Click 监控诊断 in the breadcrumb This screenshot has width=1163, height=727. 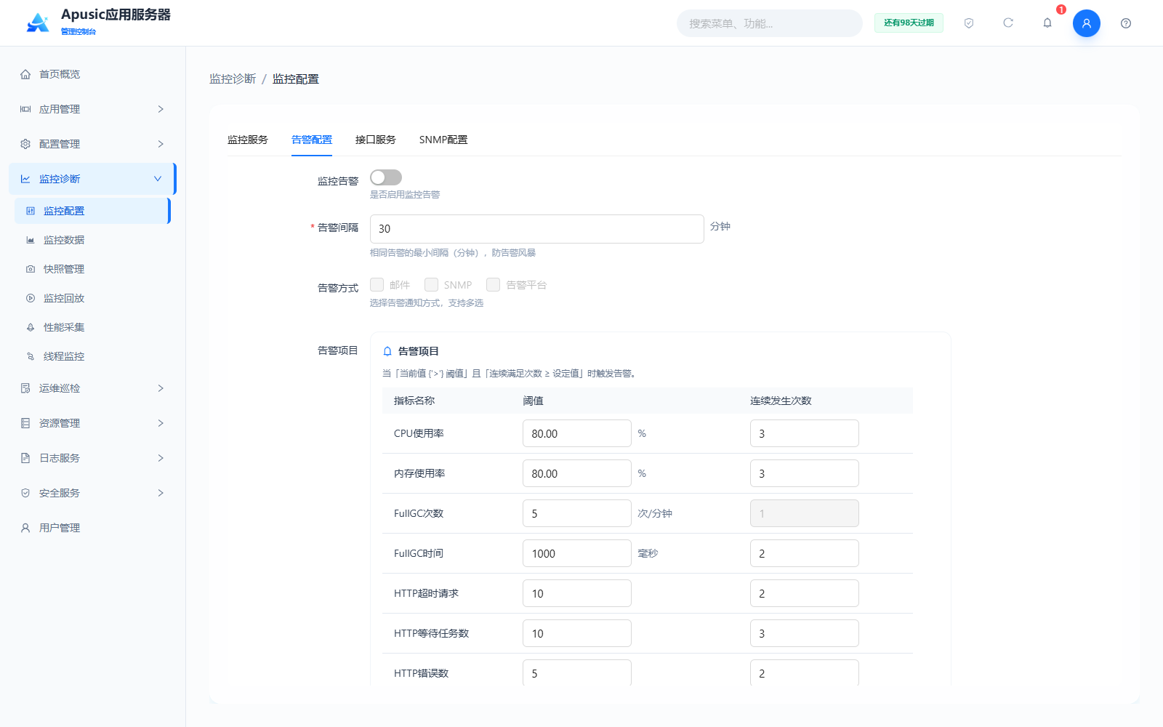[233, 79]
